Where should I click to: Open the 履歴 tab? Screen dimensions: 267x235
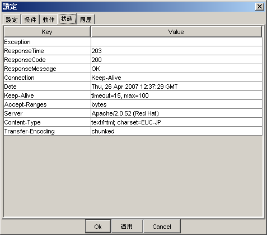pos(86,20)
